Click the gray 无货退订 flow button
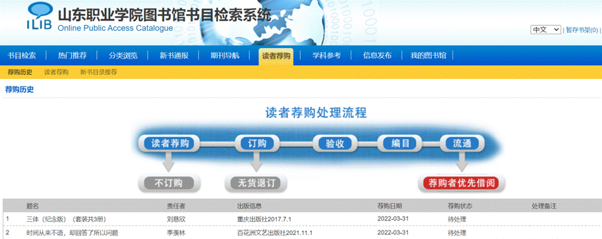Viewport: 602px width, 239px height. pyautogui.click(x=256, y=183)
